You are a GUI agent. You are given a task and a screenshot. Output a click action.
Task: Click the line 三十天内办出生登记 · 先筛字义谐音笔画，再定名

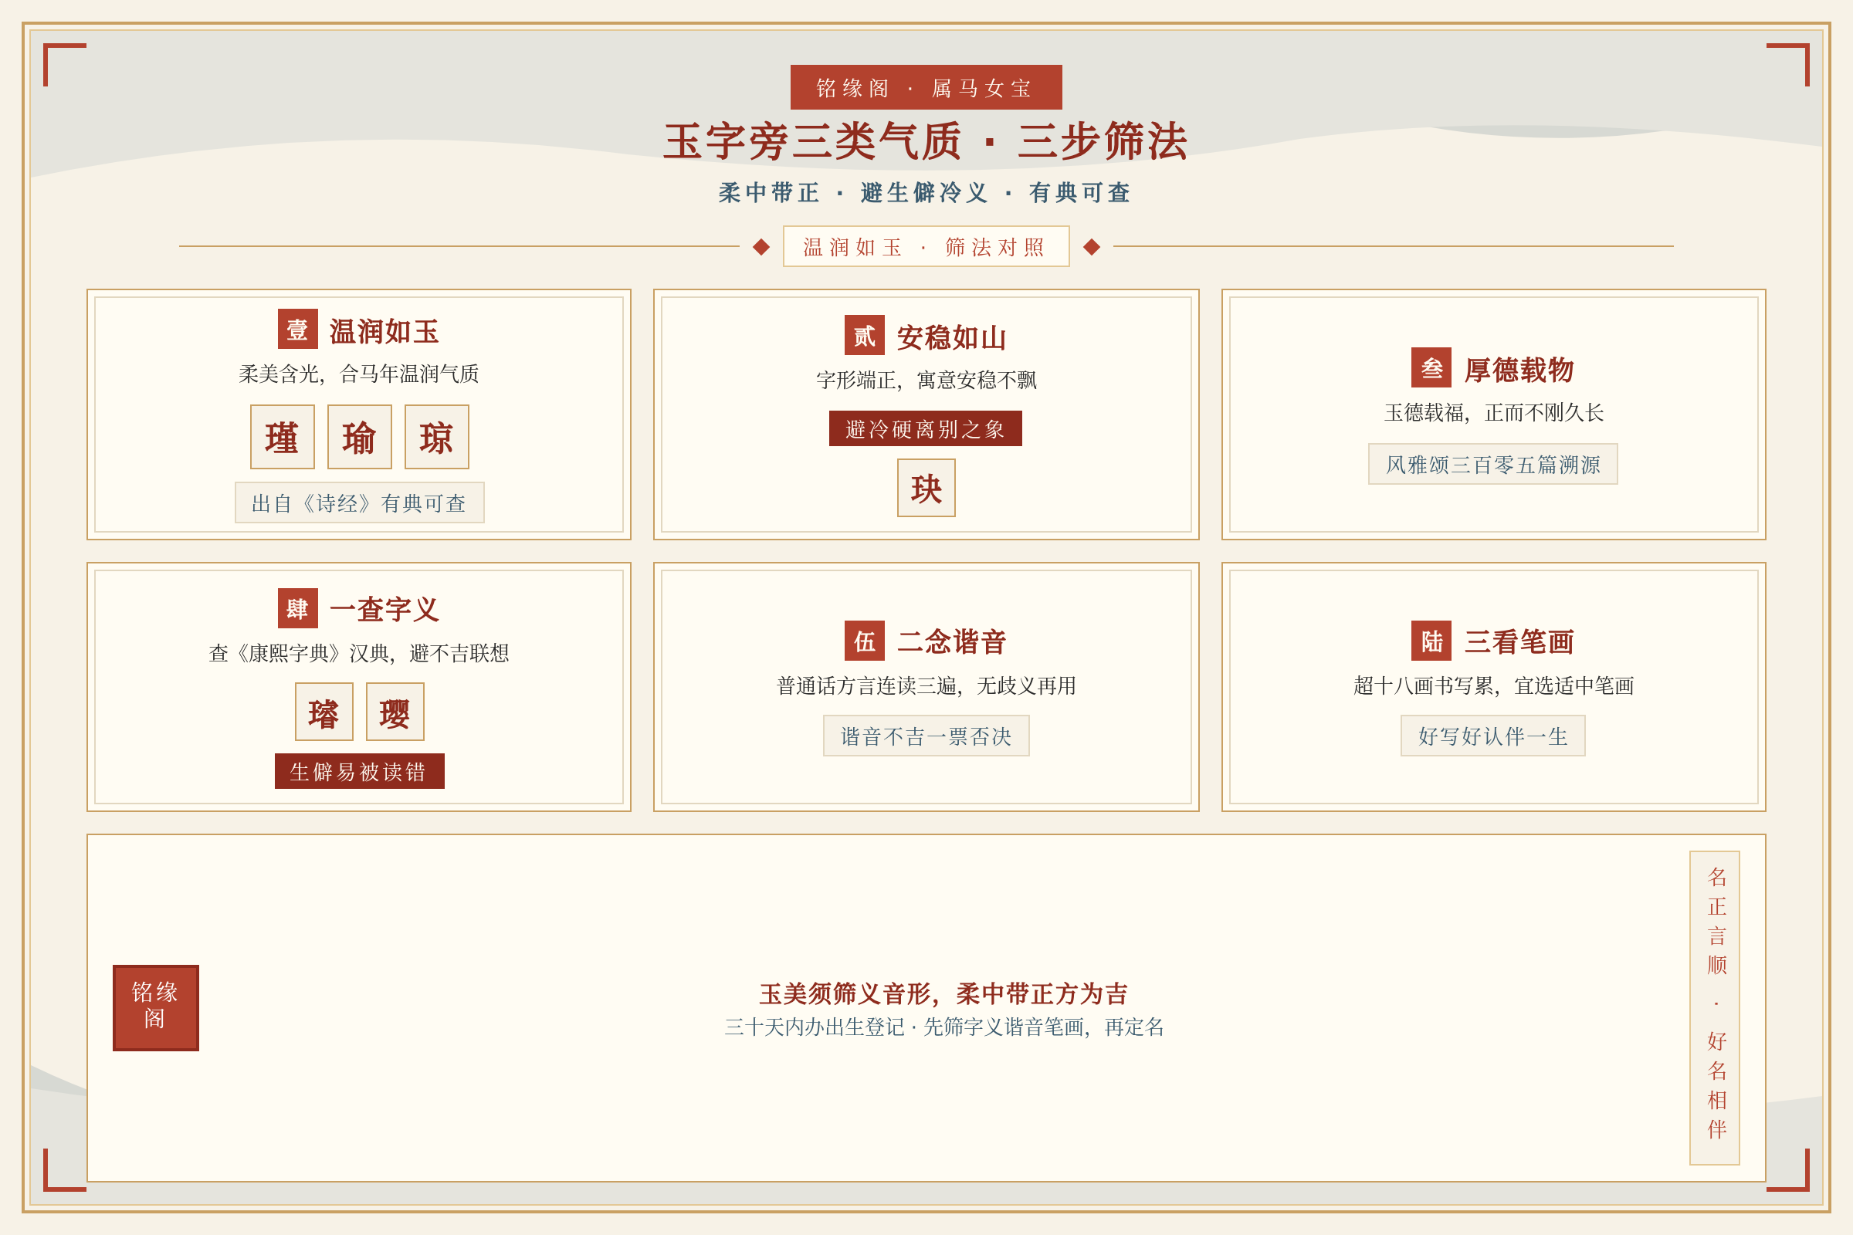pos(943,1027)
